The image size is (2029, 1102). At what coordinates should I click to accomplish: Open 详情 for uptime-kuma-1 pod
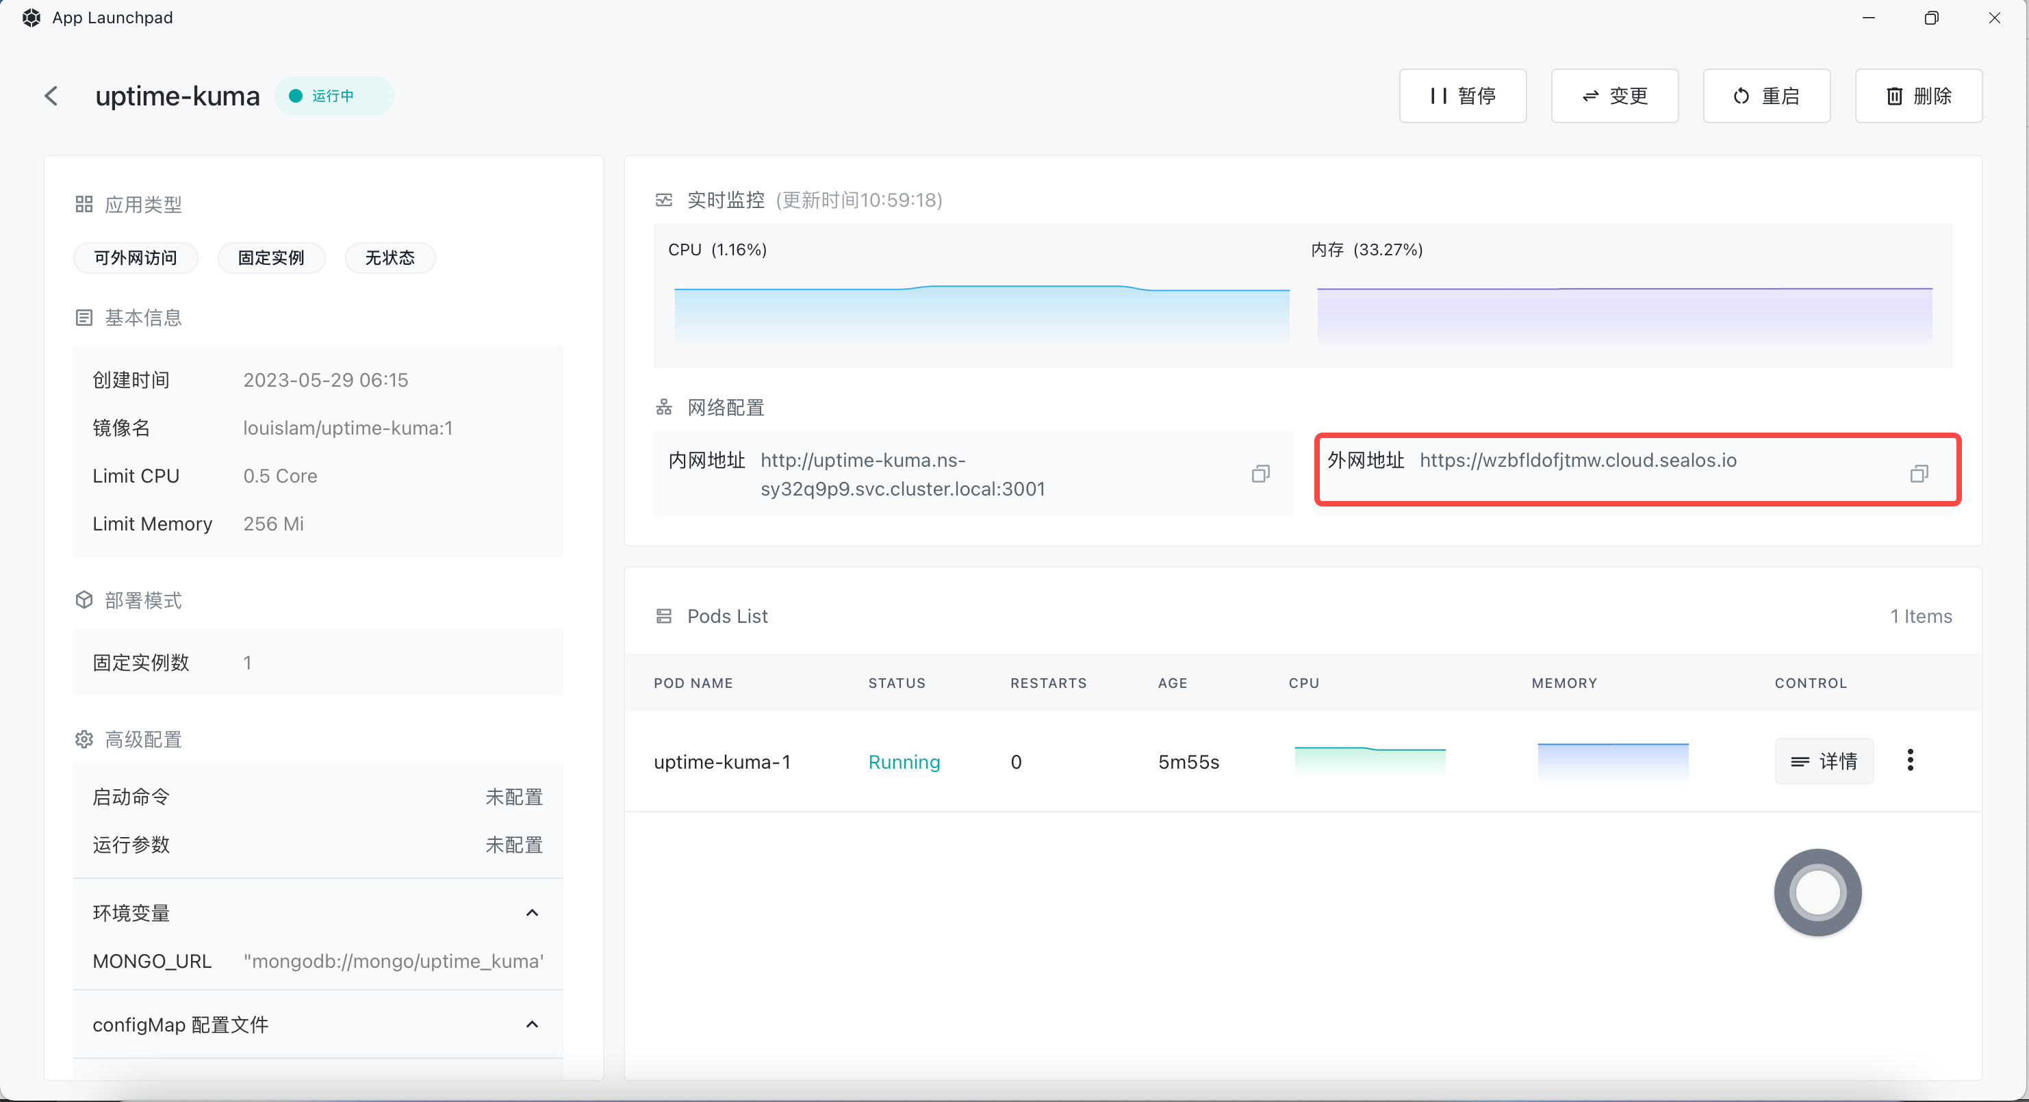[x=1824, y=761]
